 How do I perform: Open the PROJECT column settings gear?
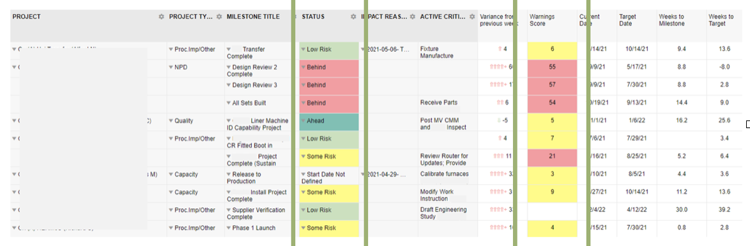161,17
